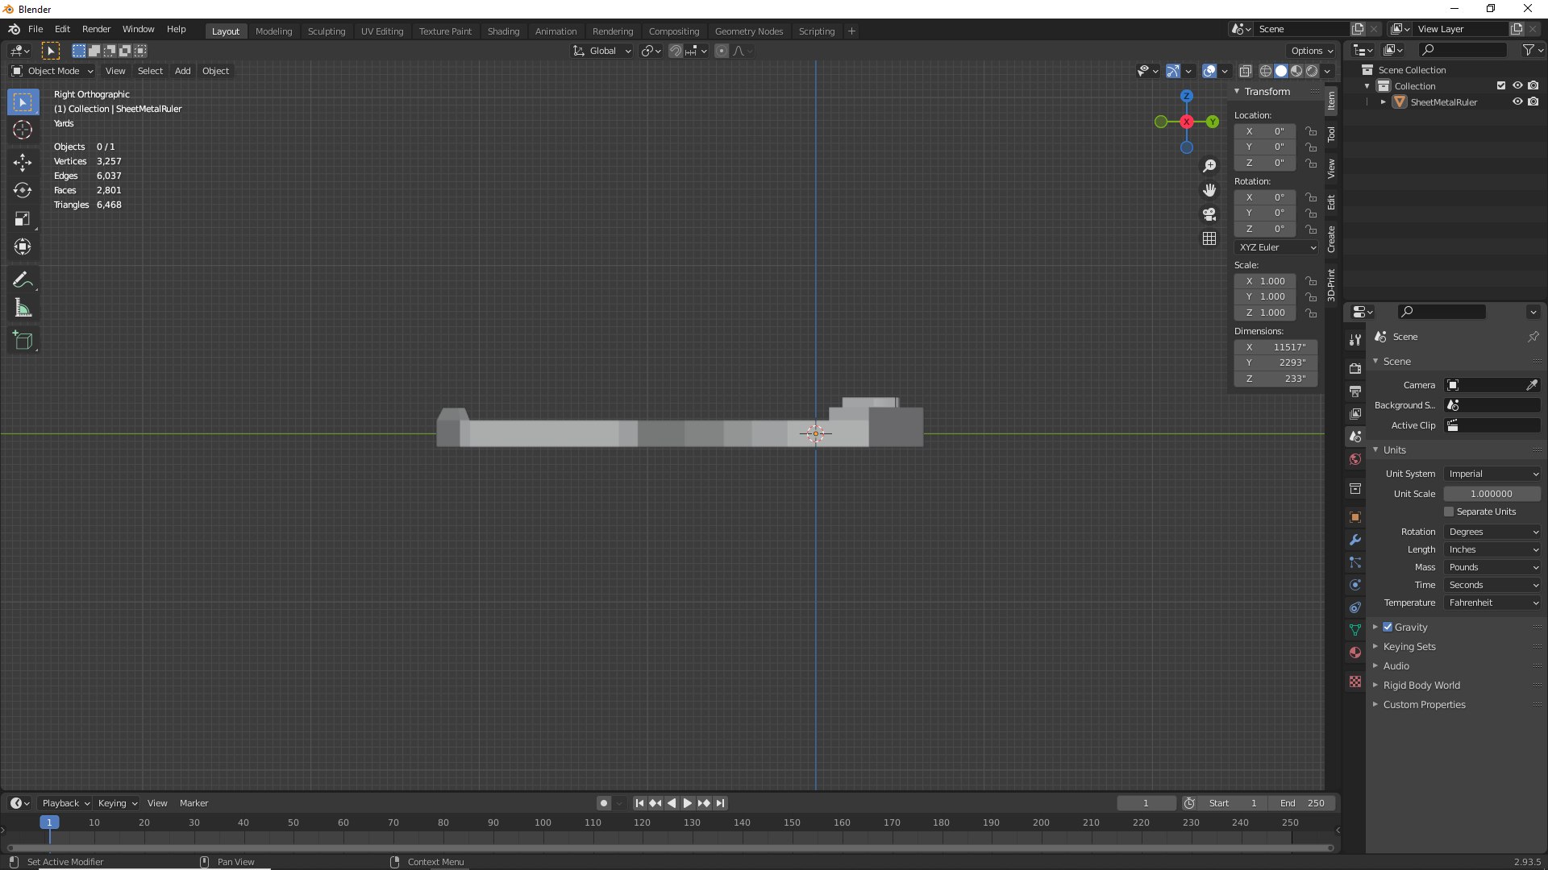
Task: Toggle camera view icon in viewport
Action: (x=1209, y=214)
